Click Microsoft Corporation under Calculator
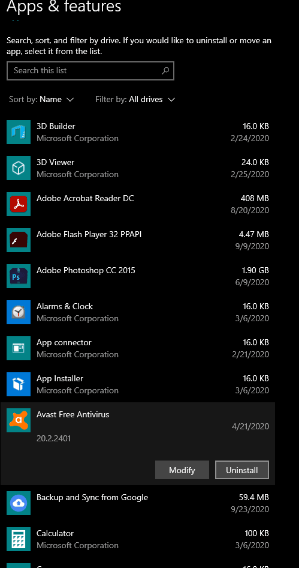 point(77,545)
